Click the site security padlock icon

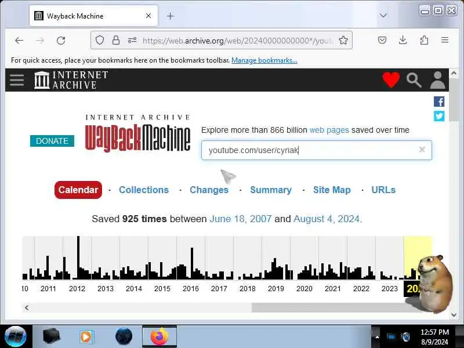116,40
